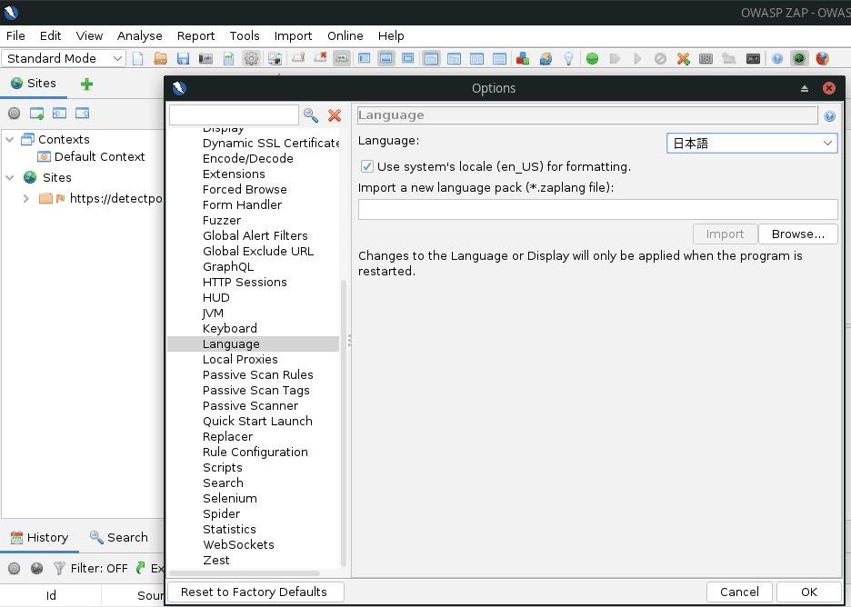This screenshot has width=851, height=607.
Task: Click the Cancel button in Options
Action: (x=739, y=592)
